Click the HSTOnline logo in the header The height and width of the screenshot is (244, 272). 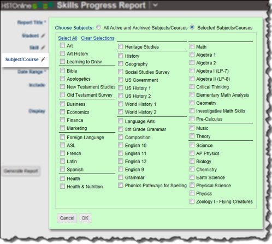point(27,5)
